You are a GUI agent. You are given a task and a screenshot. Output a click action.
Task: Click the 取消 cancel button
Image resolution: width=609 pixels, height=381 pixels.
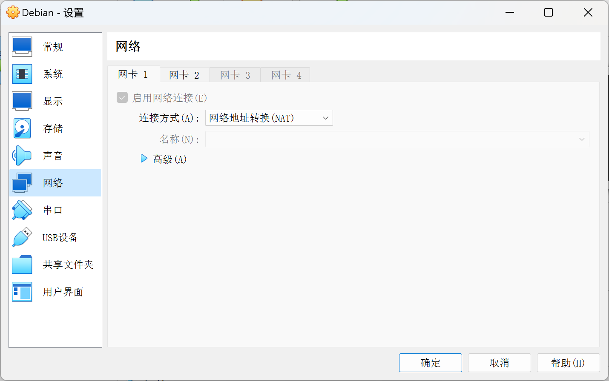[x=500, y=363]
